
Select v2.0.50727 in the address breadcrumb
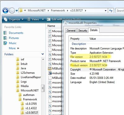[76, 11]
